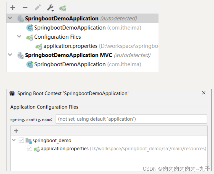Collapse the Configuration Files node
The width and height of the screenshot is (214, 174).
19,37
